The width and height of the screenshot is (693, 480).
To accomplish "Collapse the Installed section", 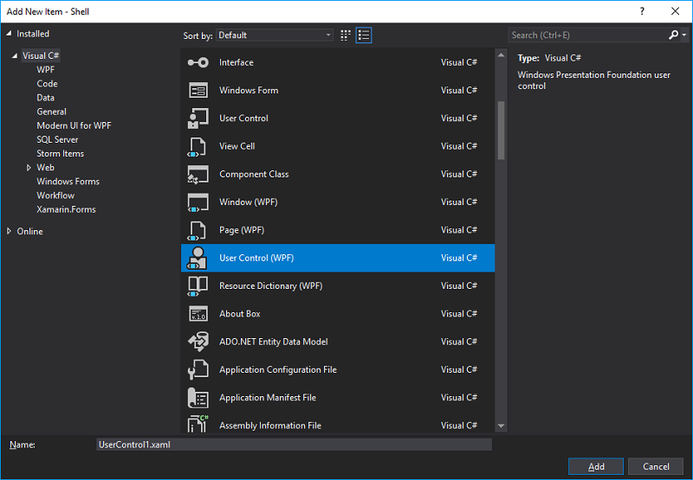I will (9, 34).
